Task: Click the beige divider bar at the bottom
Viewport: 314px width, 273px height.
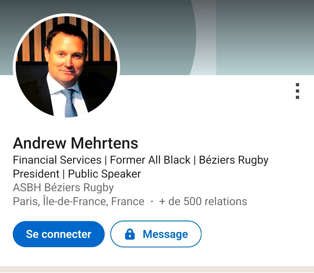Action: coord(157,269)
